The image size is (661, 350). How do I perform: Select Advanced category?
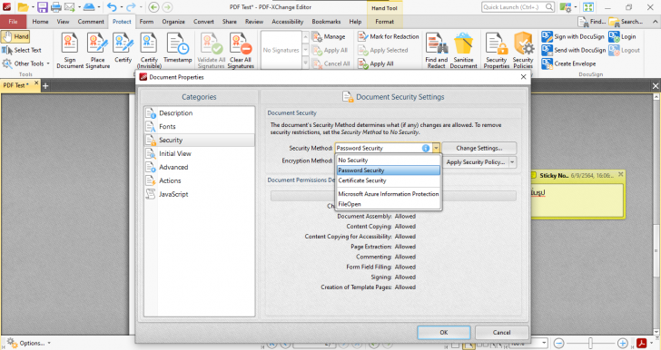click(200, 167)
